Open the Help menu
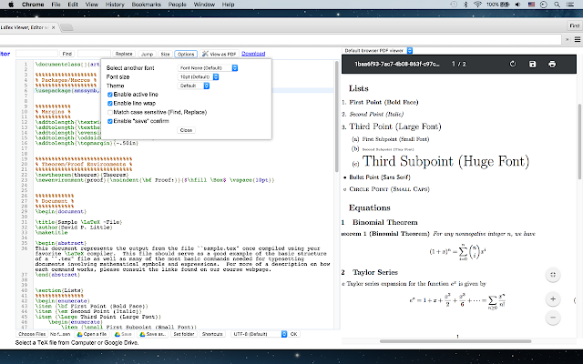The width and height of the screenshot is (583, 364). (228, 5)
